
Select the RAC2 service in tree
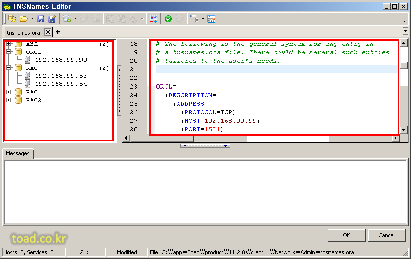tap(34, 100)
